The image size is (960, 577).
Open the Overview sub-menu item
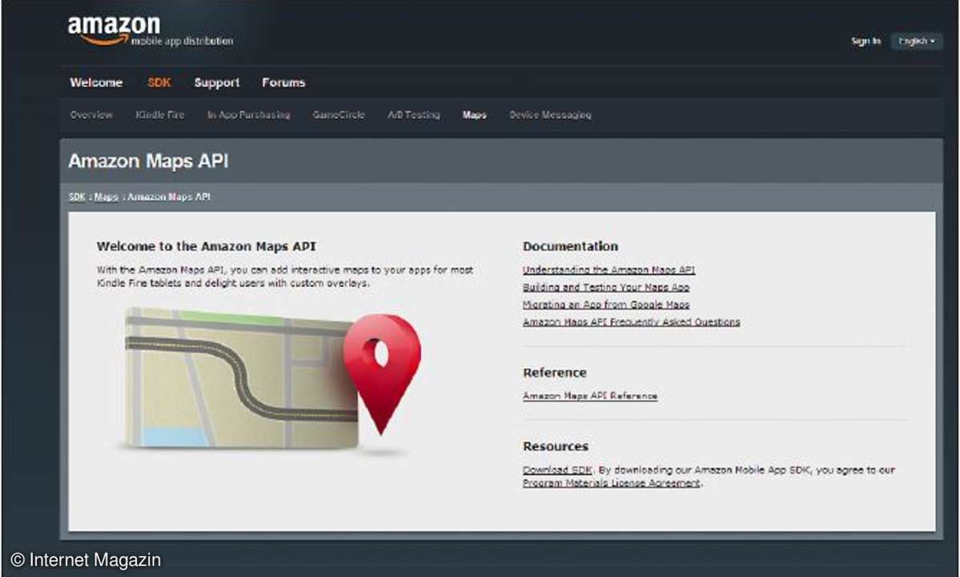coord(91,115)
